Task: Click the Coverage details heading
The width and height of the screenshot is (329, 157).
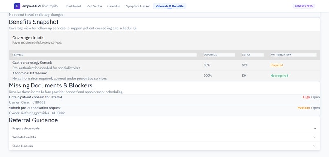Action: coord(28,38)
